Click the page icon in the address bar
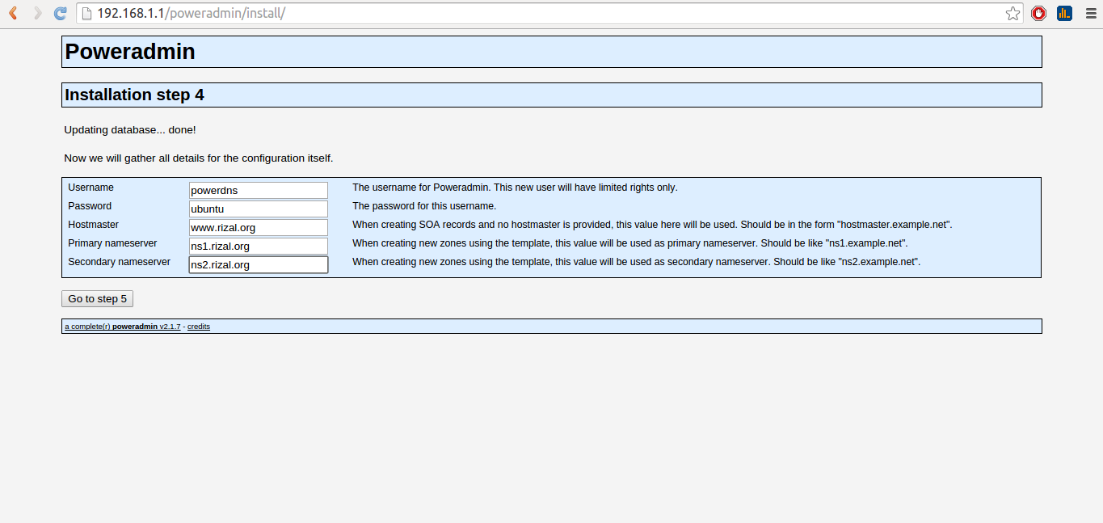The height and width of the screenshot is (523, 1103). click(x=87, y=13)
